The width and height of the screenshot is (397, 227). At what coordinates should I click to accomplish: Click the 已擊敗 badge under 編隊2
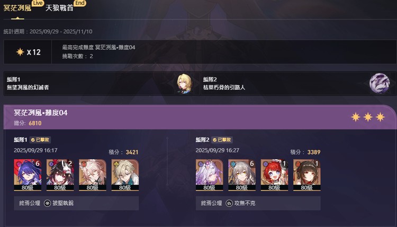pos(222,139)
